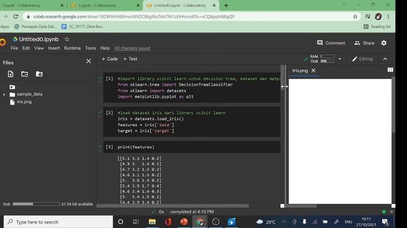
Task: Click the mount Google Drive folder icon
Action: click(39, 74)
